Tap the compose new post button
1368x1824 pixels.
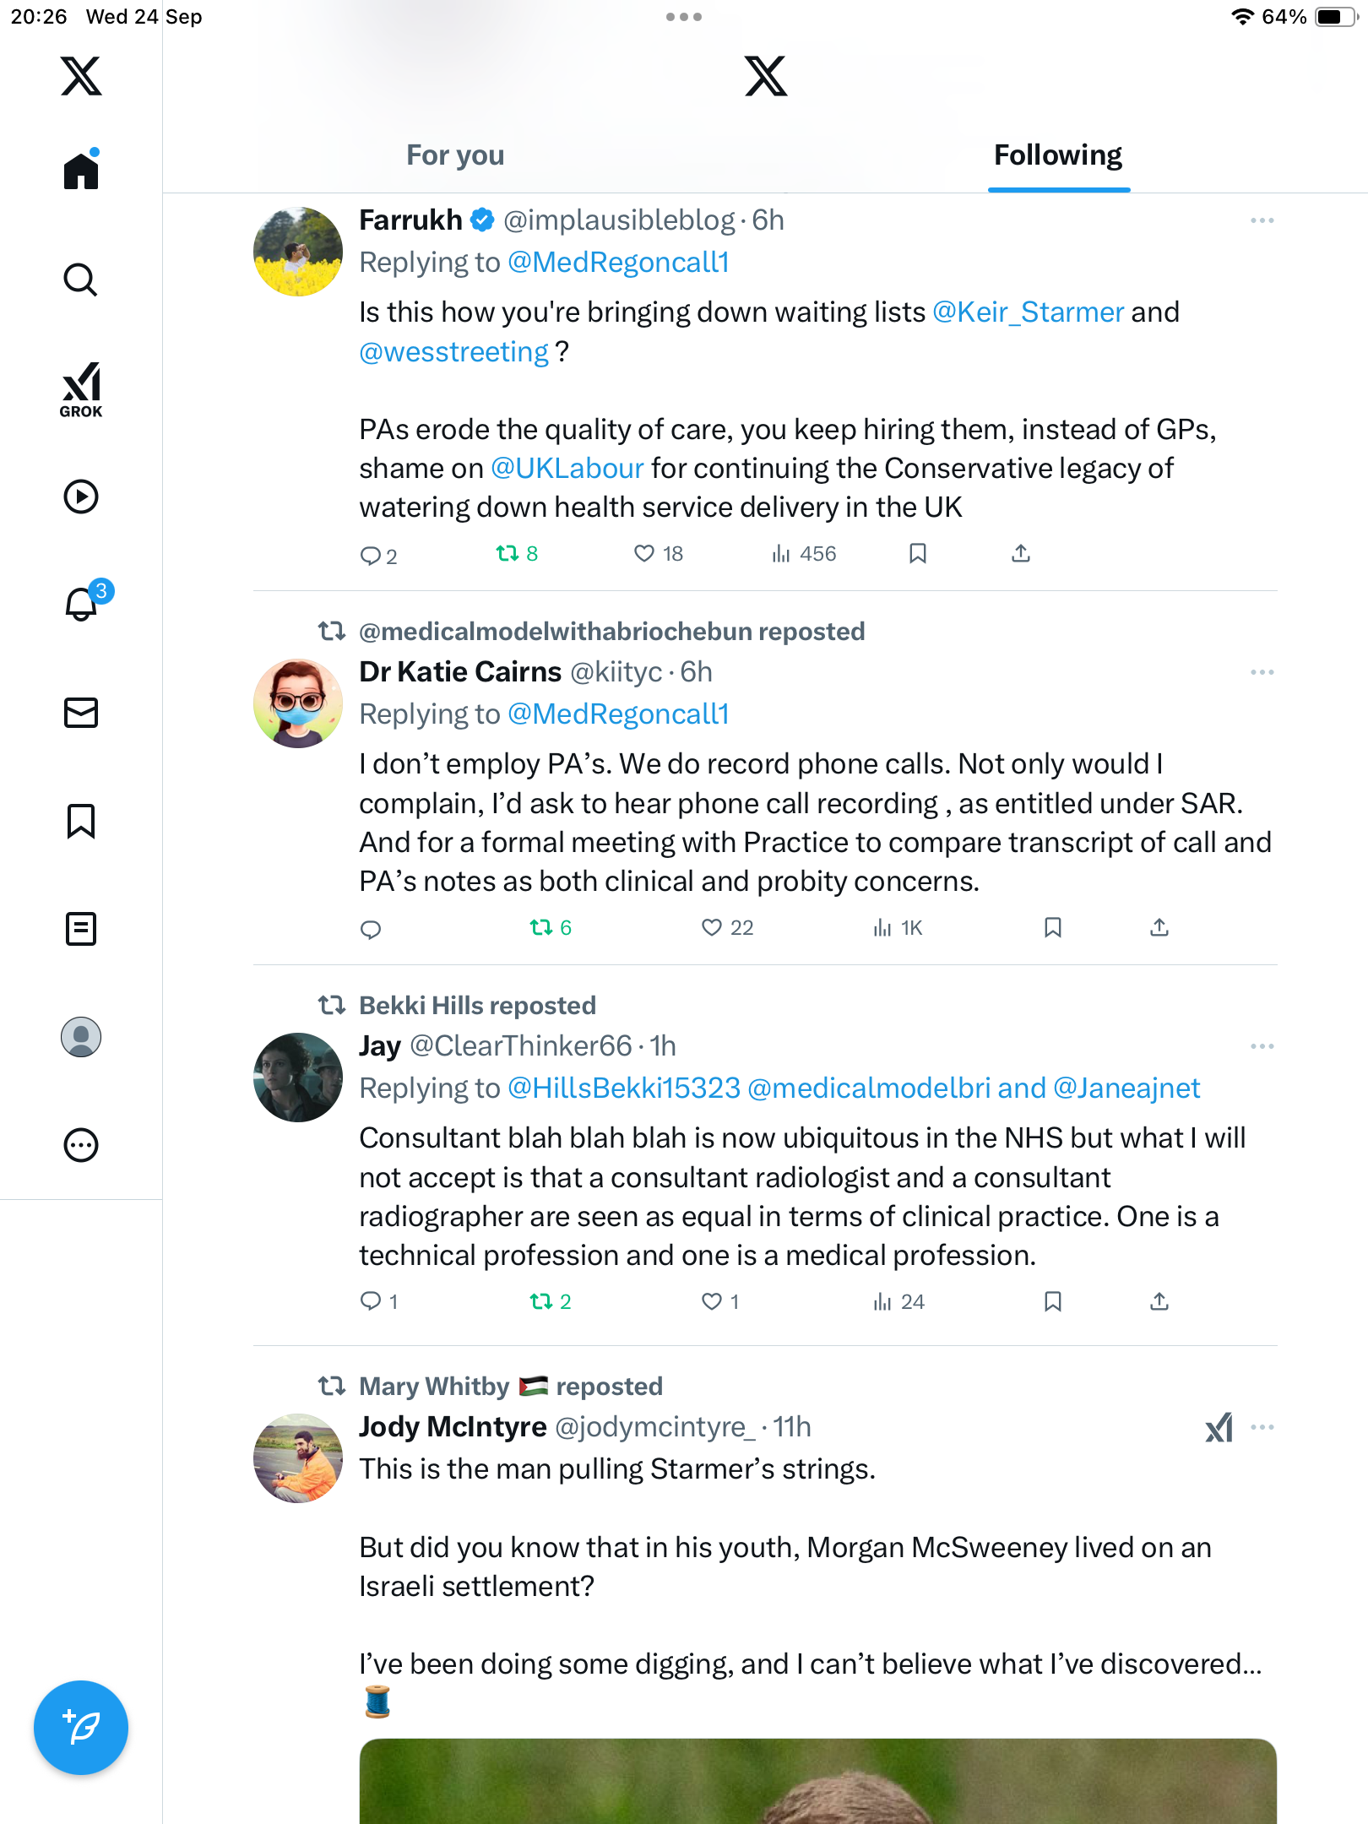pyautogui.click(x=81, y=1728)
